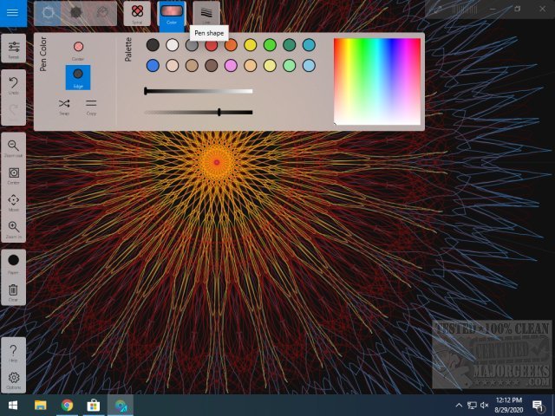Undo the last stroke
555x416 pixels.
[14, 84]
